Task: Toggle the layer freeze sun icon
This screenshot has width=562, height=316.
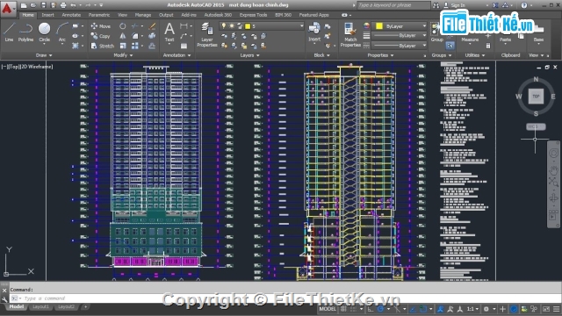Action: pos(232,26)
